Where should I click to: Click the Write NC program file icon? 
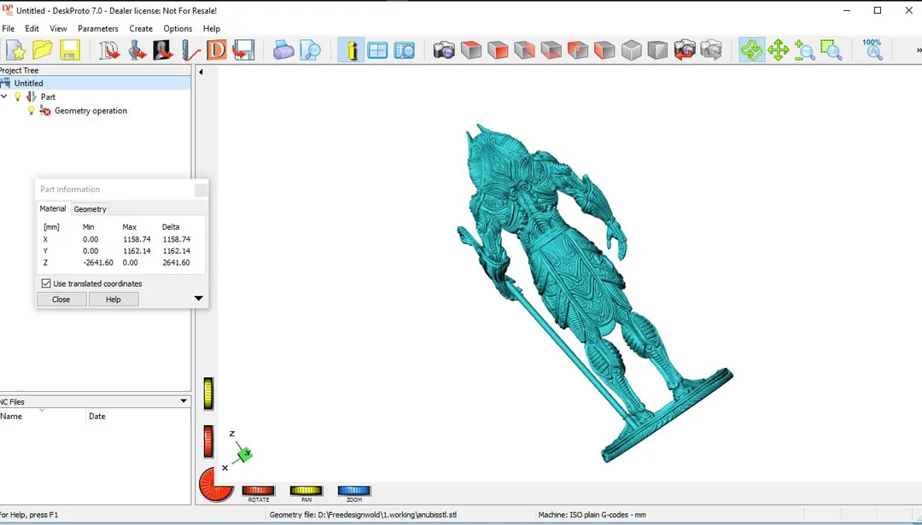tap(242, 50)
